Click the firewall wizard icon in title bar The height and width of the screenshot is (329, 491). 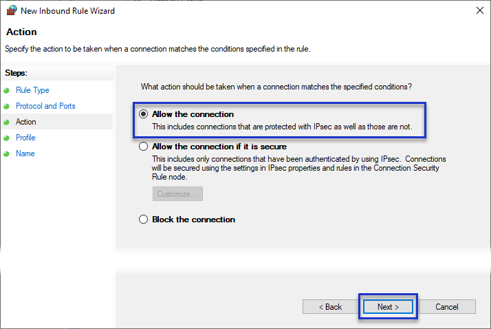click(12, 10)
